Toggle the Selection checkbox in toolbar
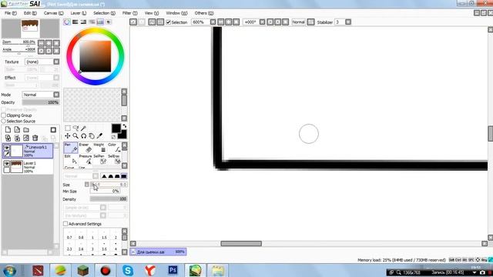 pyautogui.click(x=169, y=22)
